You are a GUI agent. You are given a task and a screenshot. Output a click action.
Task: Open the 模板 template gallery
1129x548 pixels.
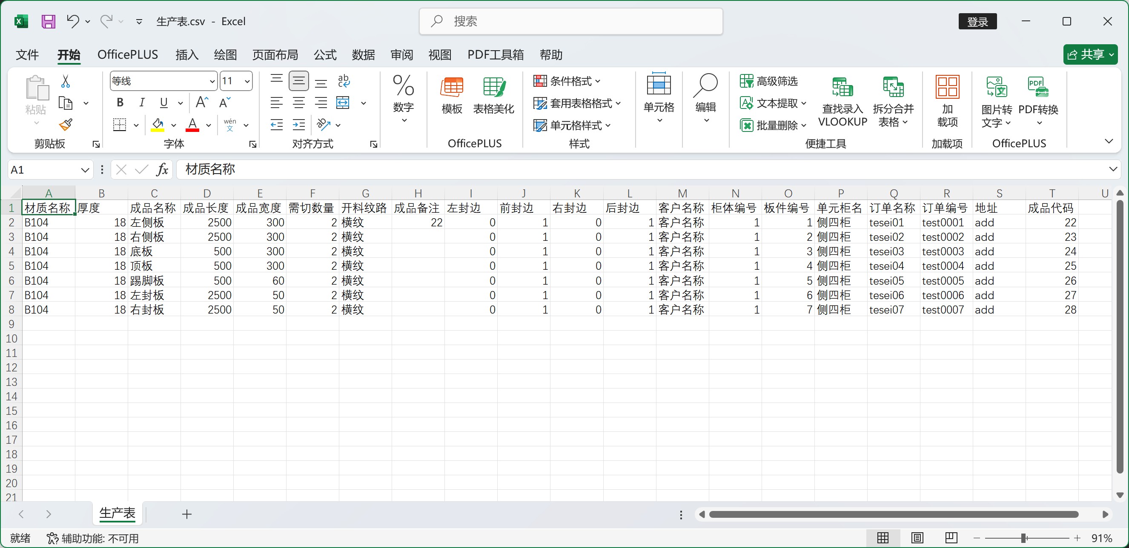pyautogui.click(x=451, y=95)
